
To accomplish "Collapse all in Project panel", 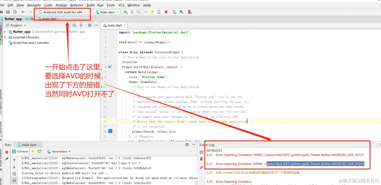I will [81, 25].
